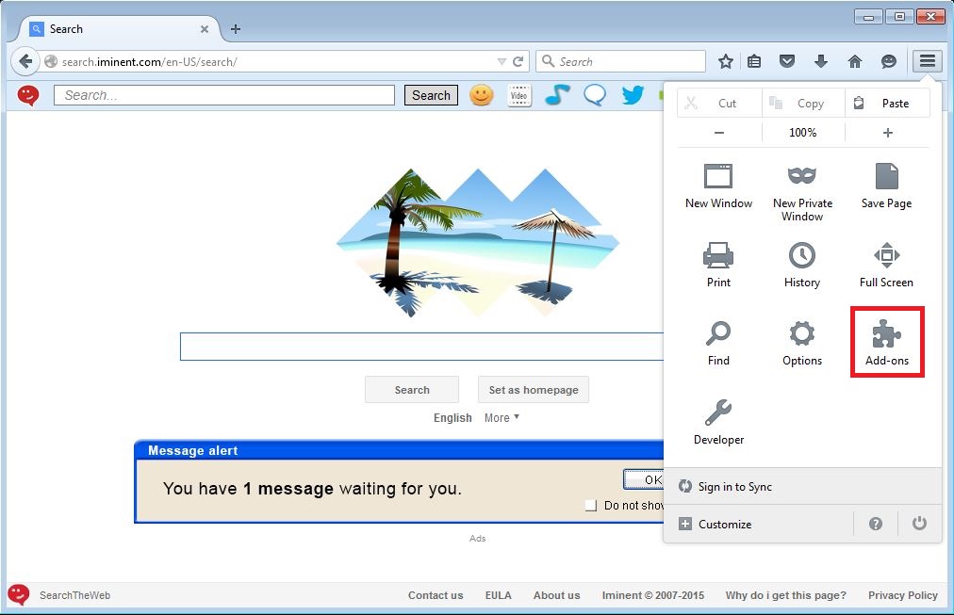The image size is (954, 615).
Task: Click the Iminent © 2007-2015 footer text
Action: point(653,595)
